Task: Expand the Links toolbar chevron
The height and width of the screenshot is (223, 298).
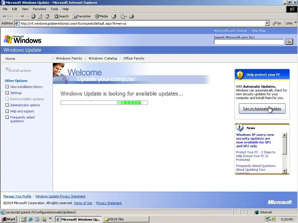Action: [x=296, y=22]
